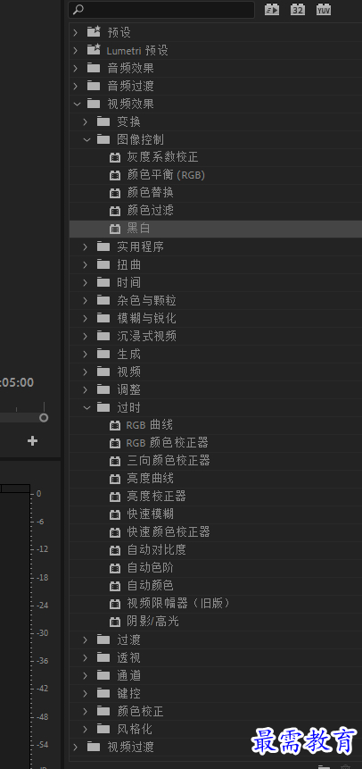Expand the 视频过渡 folder

click(x=76, y=747)
